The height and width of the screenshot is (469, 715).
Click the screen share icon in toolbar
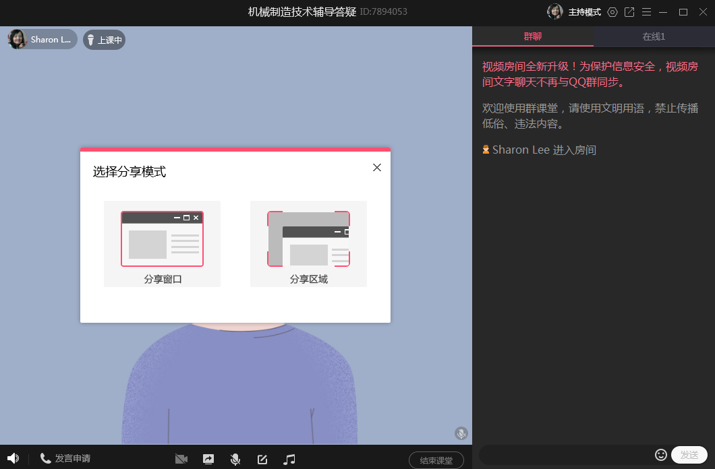pos(208,459)
